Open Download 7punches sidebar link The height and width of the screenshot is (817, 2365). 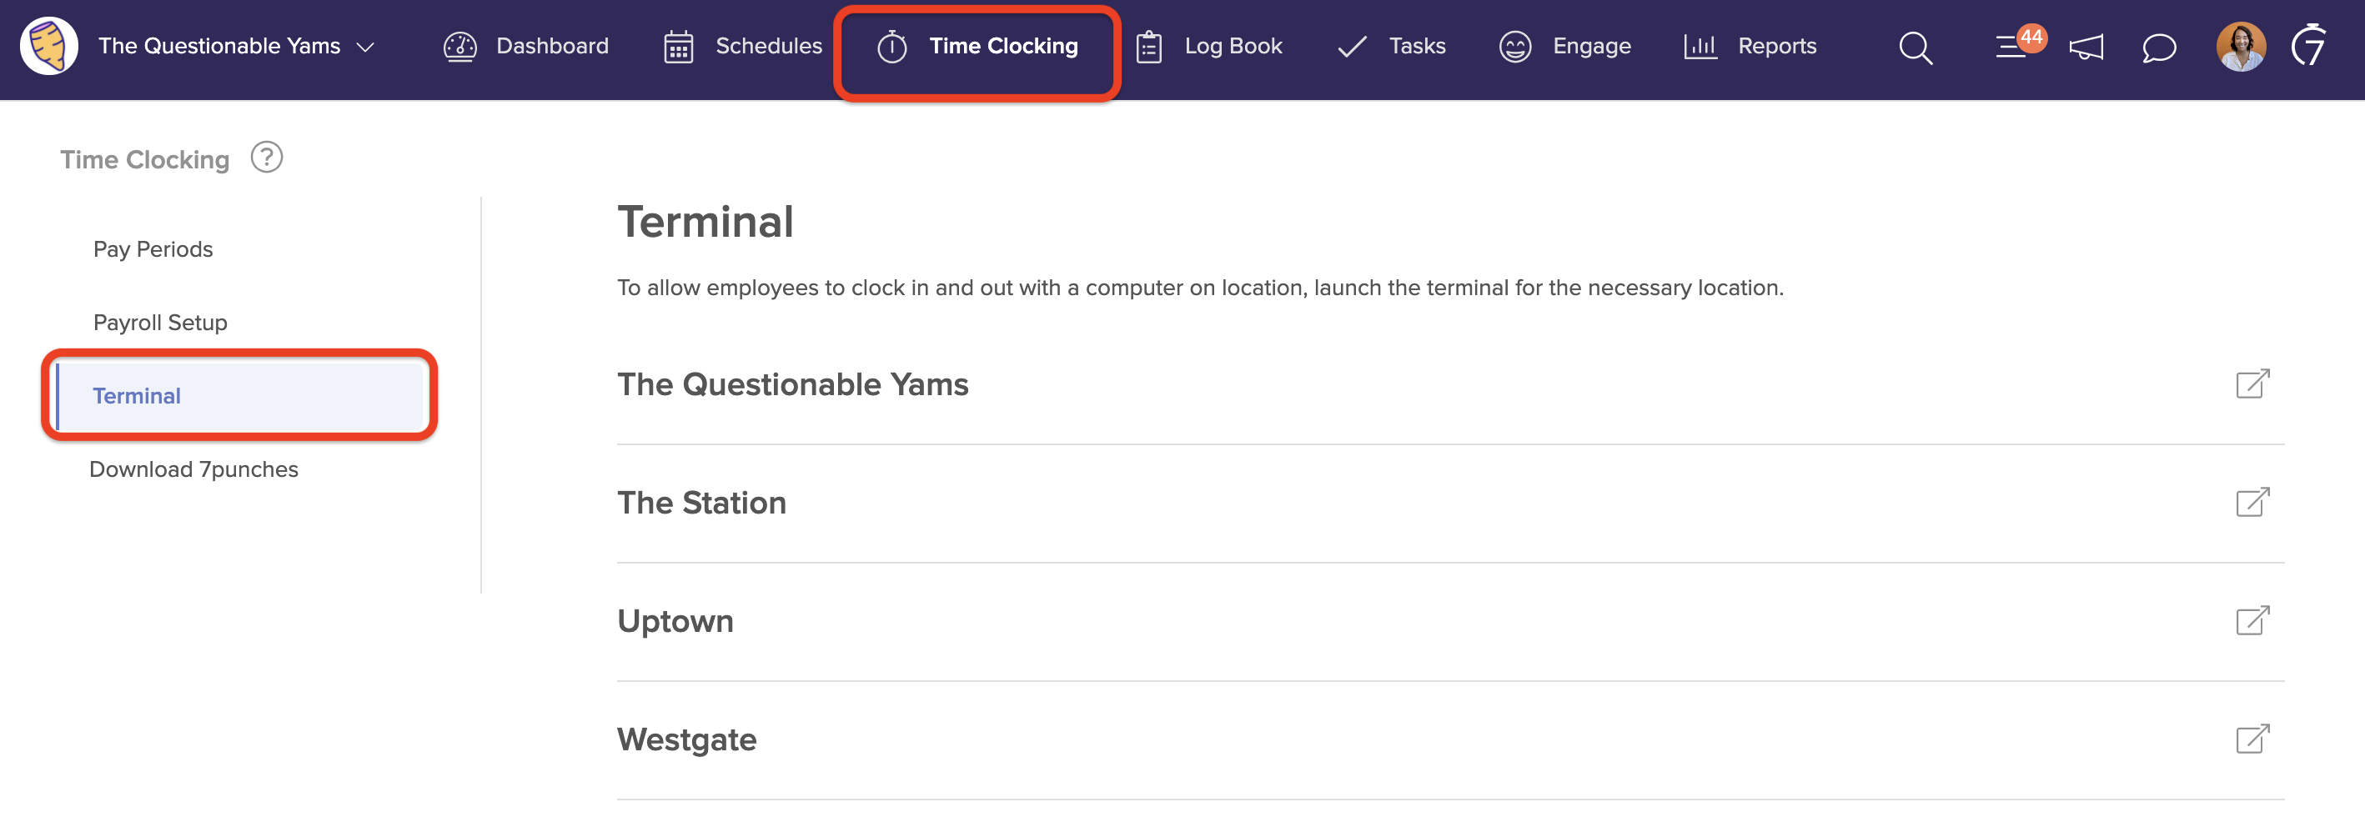[x=193, y=469]
